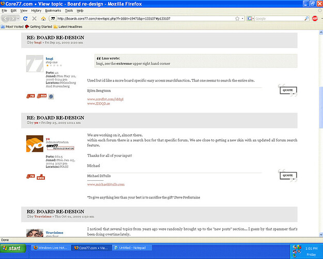323x259 pixels.
Task: Switch to Untitled - Notepad taskbar window
Action: 132,248
